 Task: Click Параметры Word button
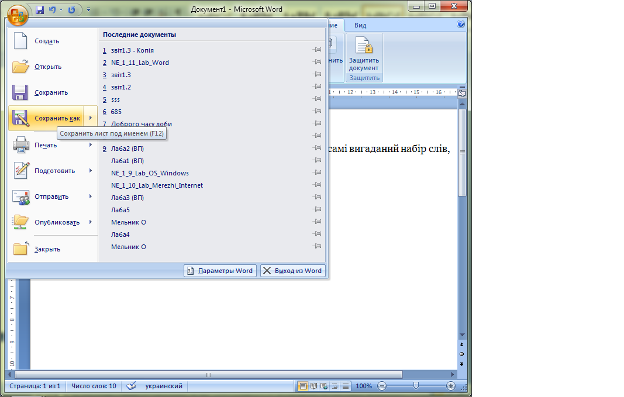(220, 271)
